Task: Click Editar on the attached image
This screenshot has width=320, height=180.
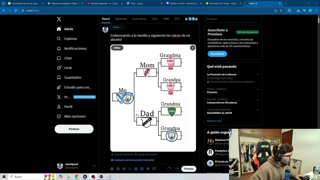Action: pyautogui.click(x=117, y=48)
